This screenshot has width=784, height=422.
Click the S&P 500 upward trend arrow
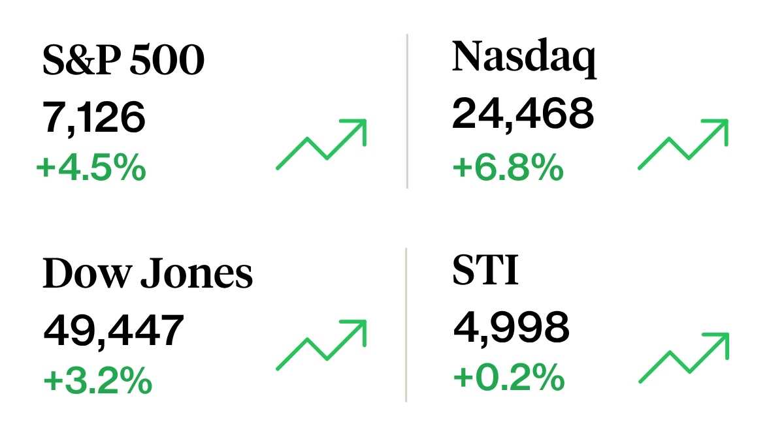[x=321, y=144]
